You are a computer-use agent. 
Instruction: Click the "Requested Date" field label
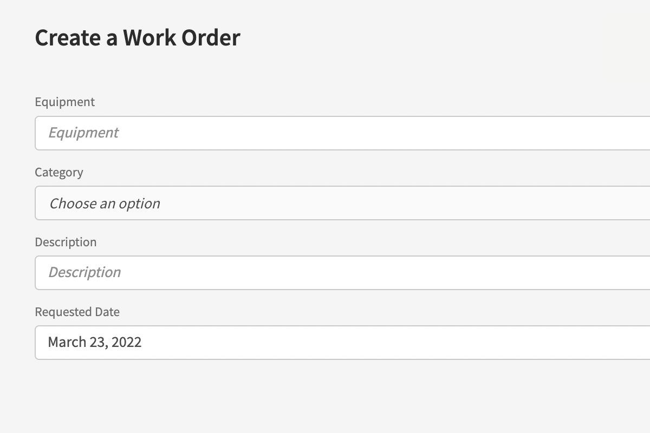tap(77, 312)
